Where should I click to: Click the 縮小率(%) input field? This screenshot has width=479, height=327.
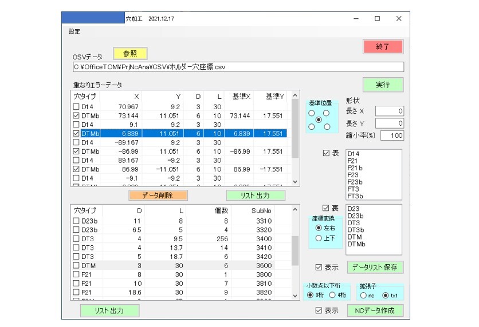[x=389, y=135]
